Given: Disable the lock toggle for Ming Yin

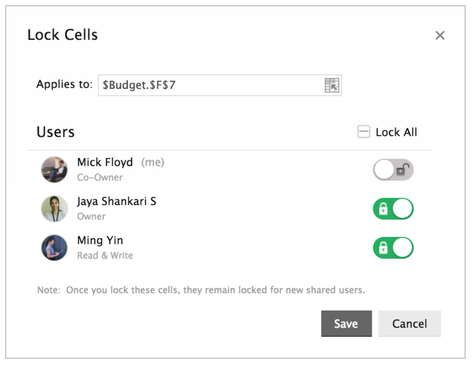Looking at the screenshot, I should tap(393, 248).
